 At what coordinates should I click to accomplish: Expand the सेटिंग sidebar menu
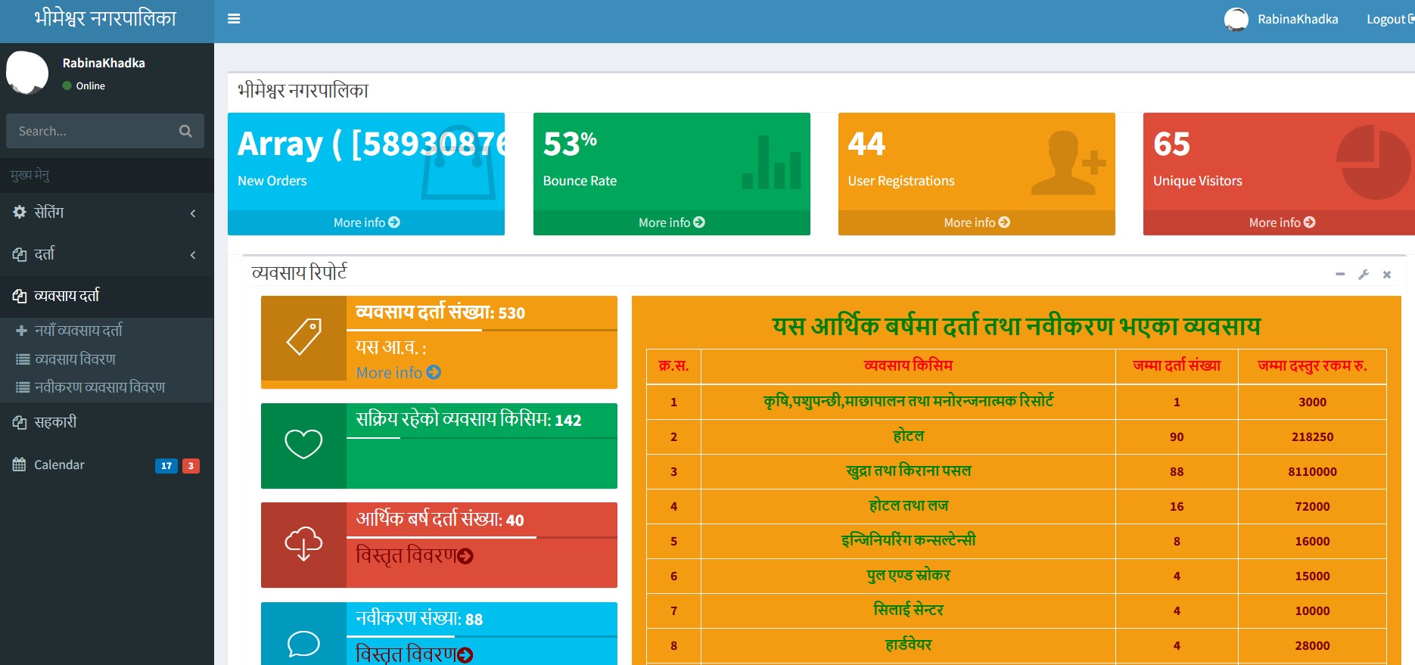[x=106, y=213]
